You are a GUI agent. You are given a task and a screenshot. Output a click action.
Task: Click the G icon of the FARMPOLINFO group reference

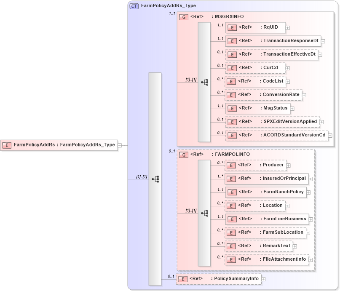point(184,155)
